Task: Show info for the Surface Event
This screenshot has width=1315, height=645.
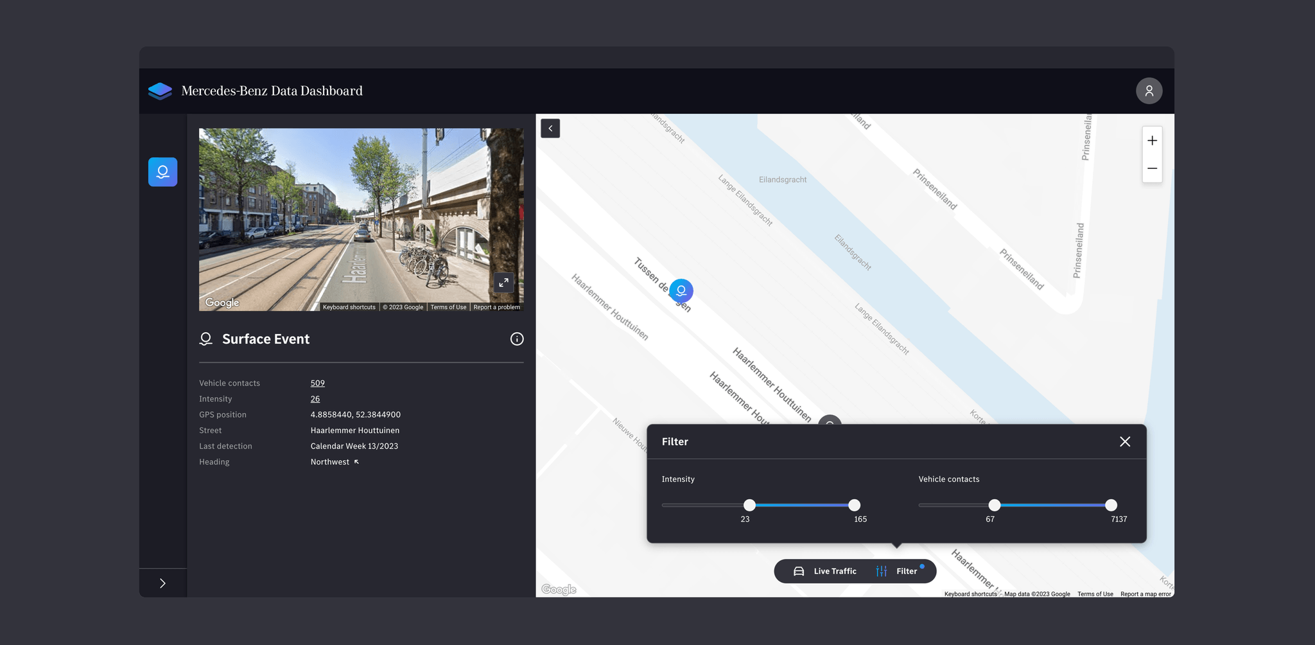Action: click(x=517, y=339)
